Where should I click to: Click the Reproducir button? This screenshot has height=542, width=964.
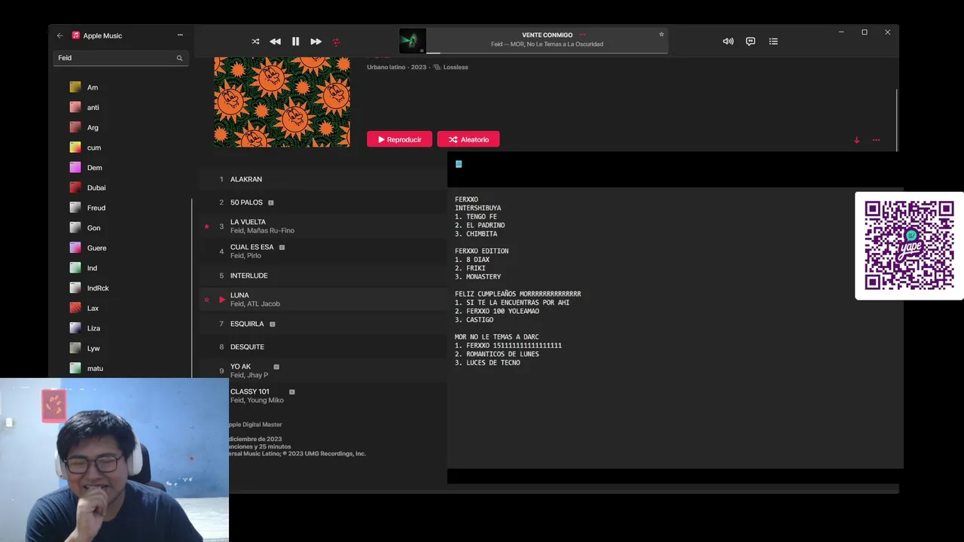tap(399, 139)
